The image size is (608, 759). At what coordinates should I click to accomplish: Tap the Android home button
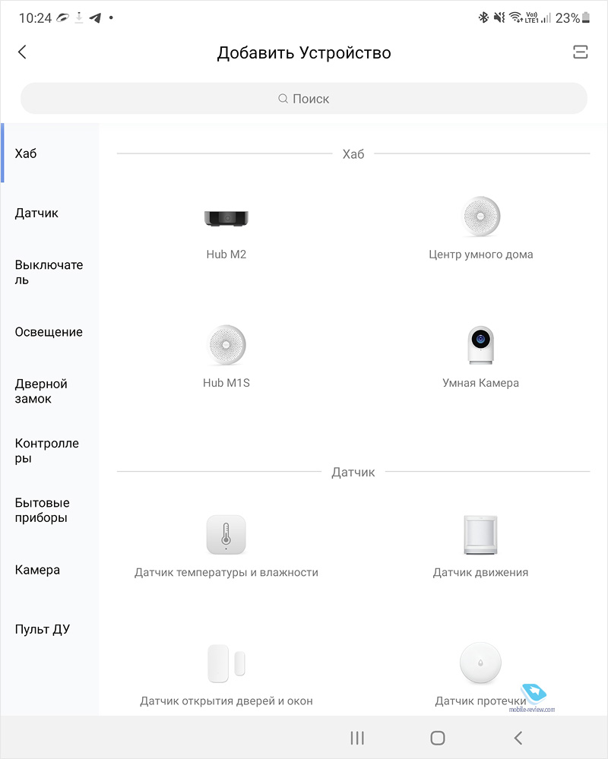[x=438, y=738]
